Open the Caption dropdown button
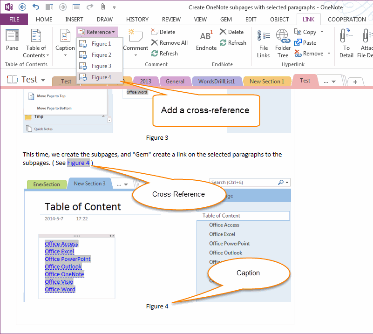 (x=65, y=43)
